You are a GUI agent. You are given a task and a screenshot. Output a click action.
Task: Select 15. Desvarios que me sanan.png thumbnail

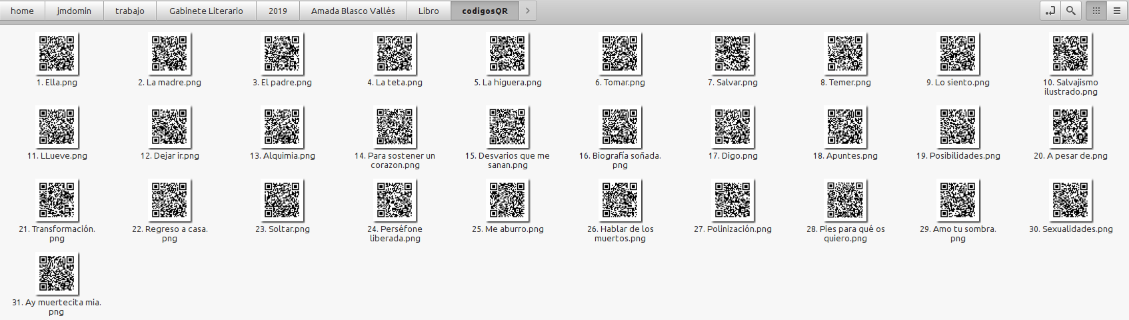pos(507,127)
